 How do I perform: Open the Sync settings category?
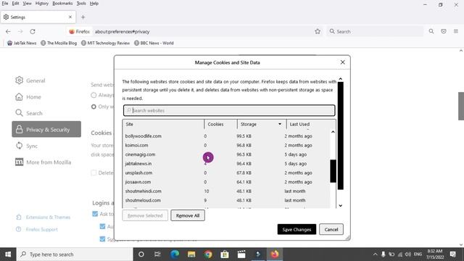tap(27, 146)
